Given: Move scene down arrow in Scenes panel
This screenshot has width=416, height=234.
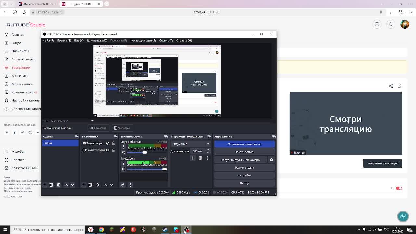Looking at the screenshot, I should pyautogui.click(x=72, y=185).
